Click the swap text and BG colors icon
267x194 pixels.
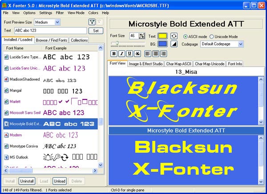point(174,36)
